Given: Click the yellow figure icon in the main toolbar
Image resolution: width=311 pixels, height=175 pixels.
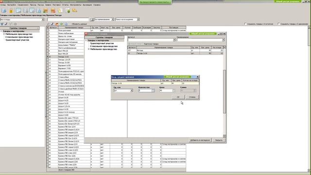Looking at the screenshot, I should pyautogui.click(x=11, y=11).
